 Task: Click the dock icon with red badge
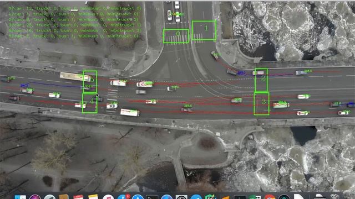(x=124, y=197)
